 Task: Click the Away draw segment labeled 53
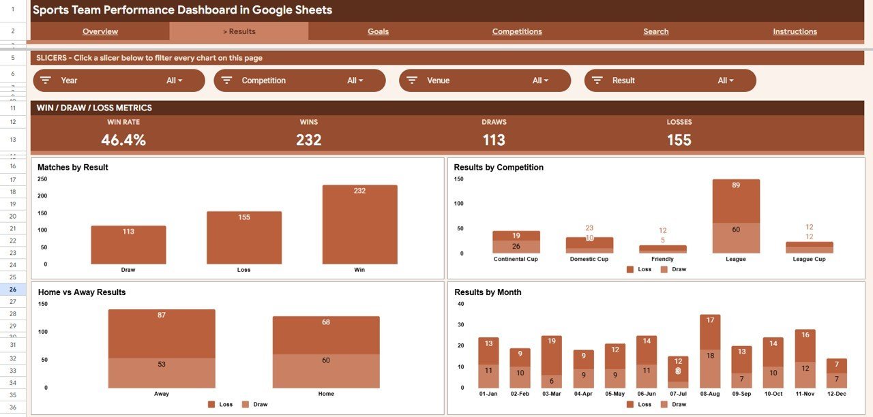(x=162, y=373)
